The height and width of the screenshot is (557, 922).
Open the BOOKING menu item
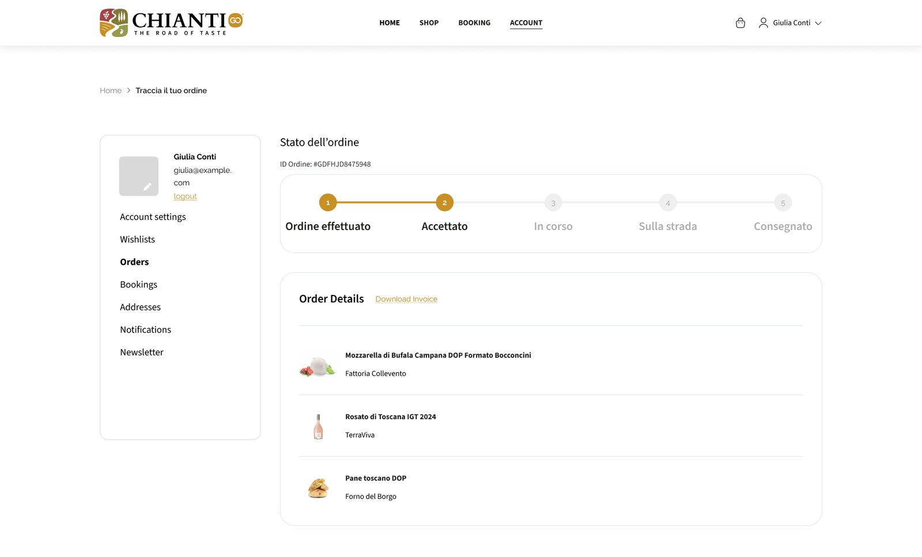click(x=474, y=23)
